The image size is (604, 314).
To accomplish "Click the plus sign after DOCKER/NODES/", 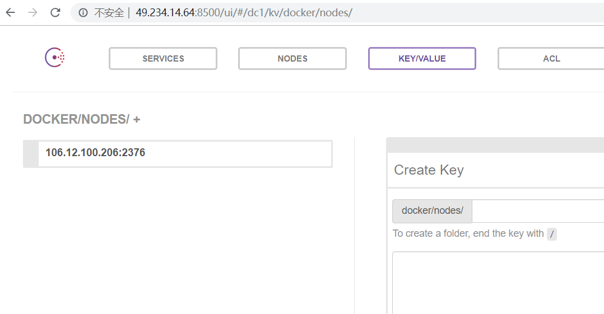I will pos(137,120).
